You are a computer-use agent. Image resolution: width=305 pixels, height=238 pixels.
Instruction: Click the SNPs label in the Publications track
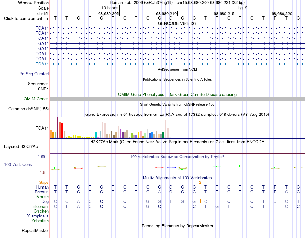click(x=43, y=89)
